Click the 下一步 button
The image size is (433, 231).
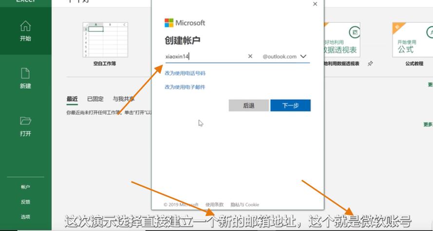(x=290, y=106)
